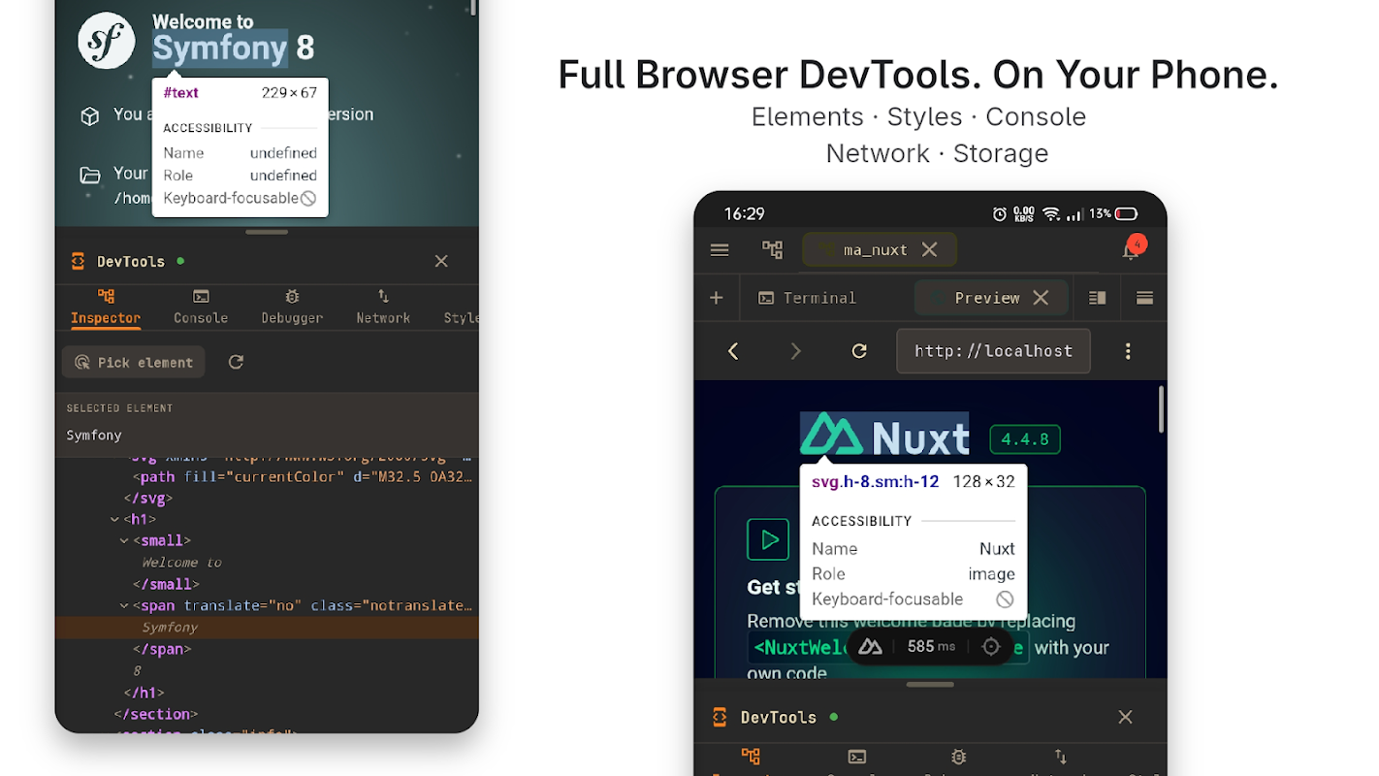This screenshot has height=776, width=1379.
Task: Open the file tree icon beside ma_nuxt
Action: tap(772, 250)
